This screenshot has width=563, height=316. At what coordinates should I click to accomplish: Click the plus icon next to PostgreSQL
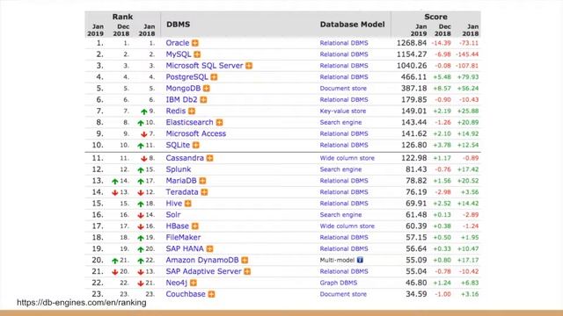(x=214, y=77)
